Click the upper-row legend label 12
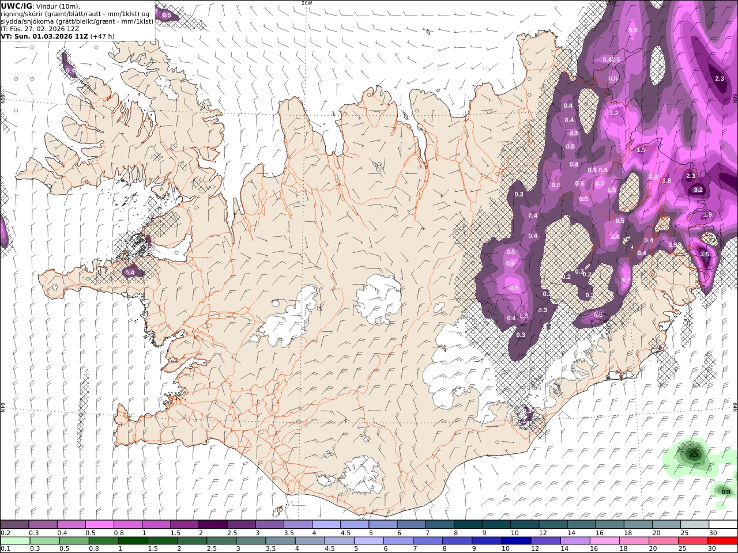 [543, 533]
